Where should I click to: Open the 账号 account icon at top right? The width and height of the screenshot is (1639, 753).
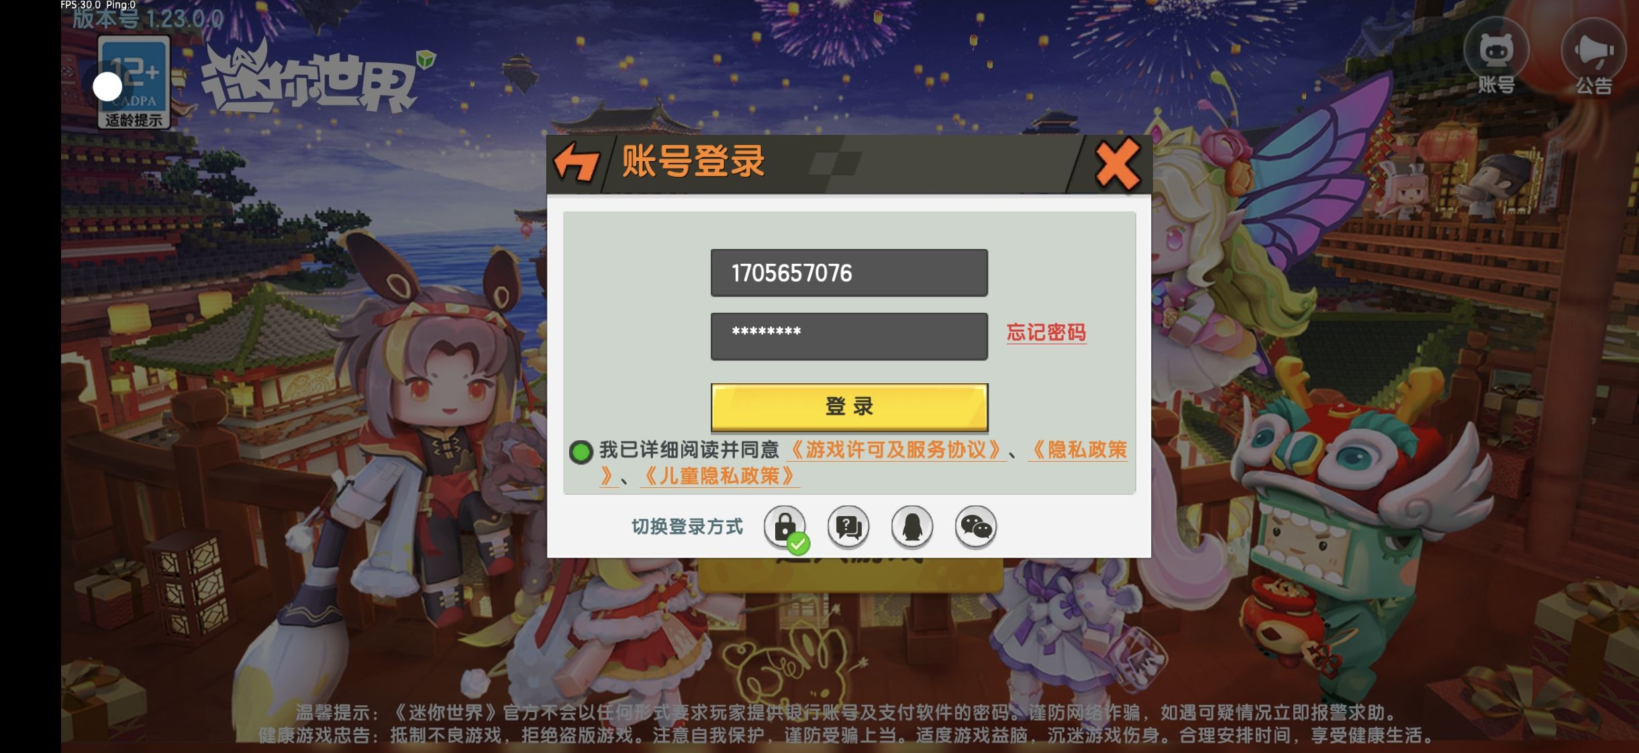pos(1496,60)
